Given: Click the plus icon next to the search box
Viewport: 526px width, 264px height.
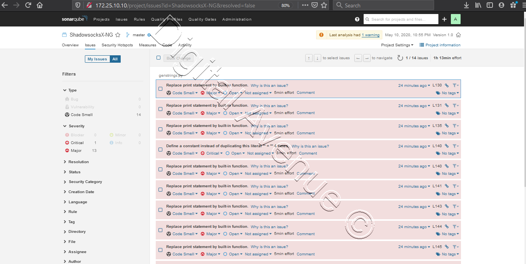Looking at the screenshot, I should pos(444,19).
